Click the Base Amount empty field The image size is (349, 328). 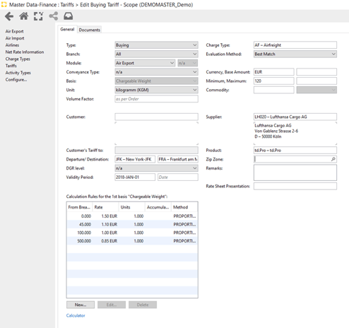(x=317, y=72)
